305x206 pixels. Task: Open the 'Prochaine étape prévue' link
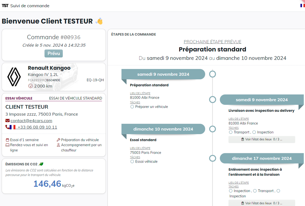click(x=212, y=42)
